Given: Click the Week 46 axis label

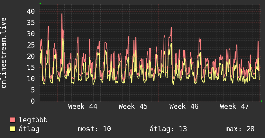Looking at the screenshot, I should pos(184,107).
